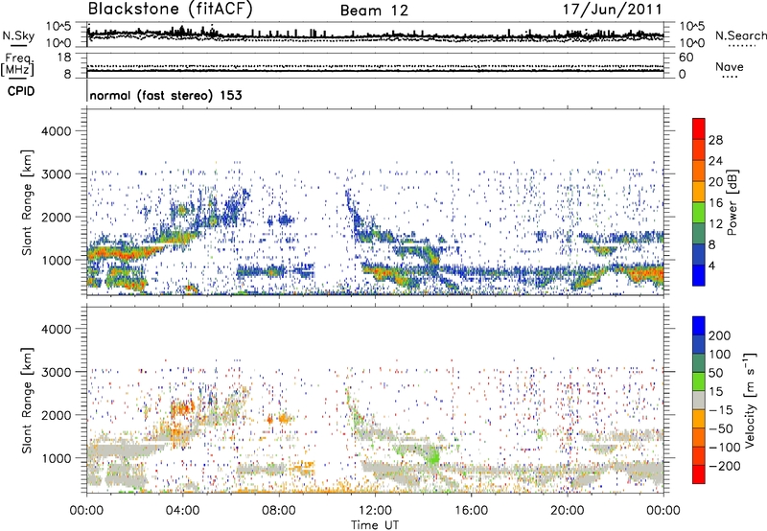Click the 4000 tick on power panel

[56, 131]
